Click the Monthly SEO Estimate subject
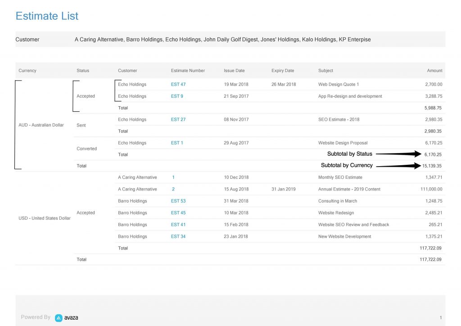Image resolution: width=461 pixels, height=326 pixels. pos(340,177)
